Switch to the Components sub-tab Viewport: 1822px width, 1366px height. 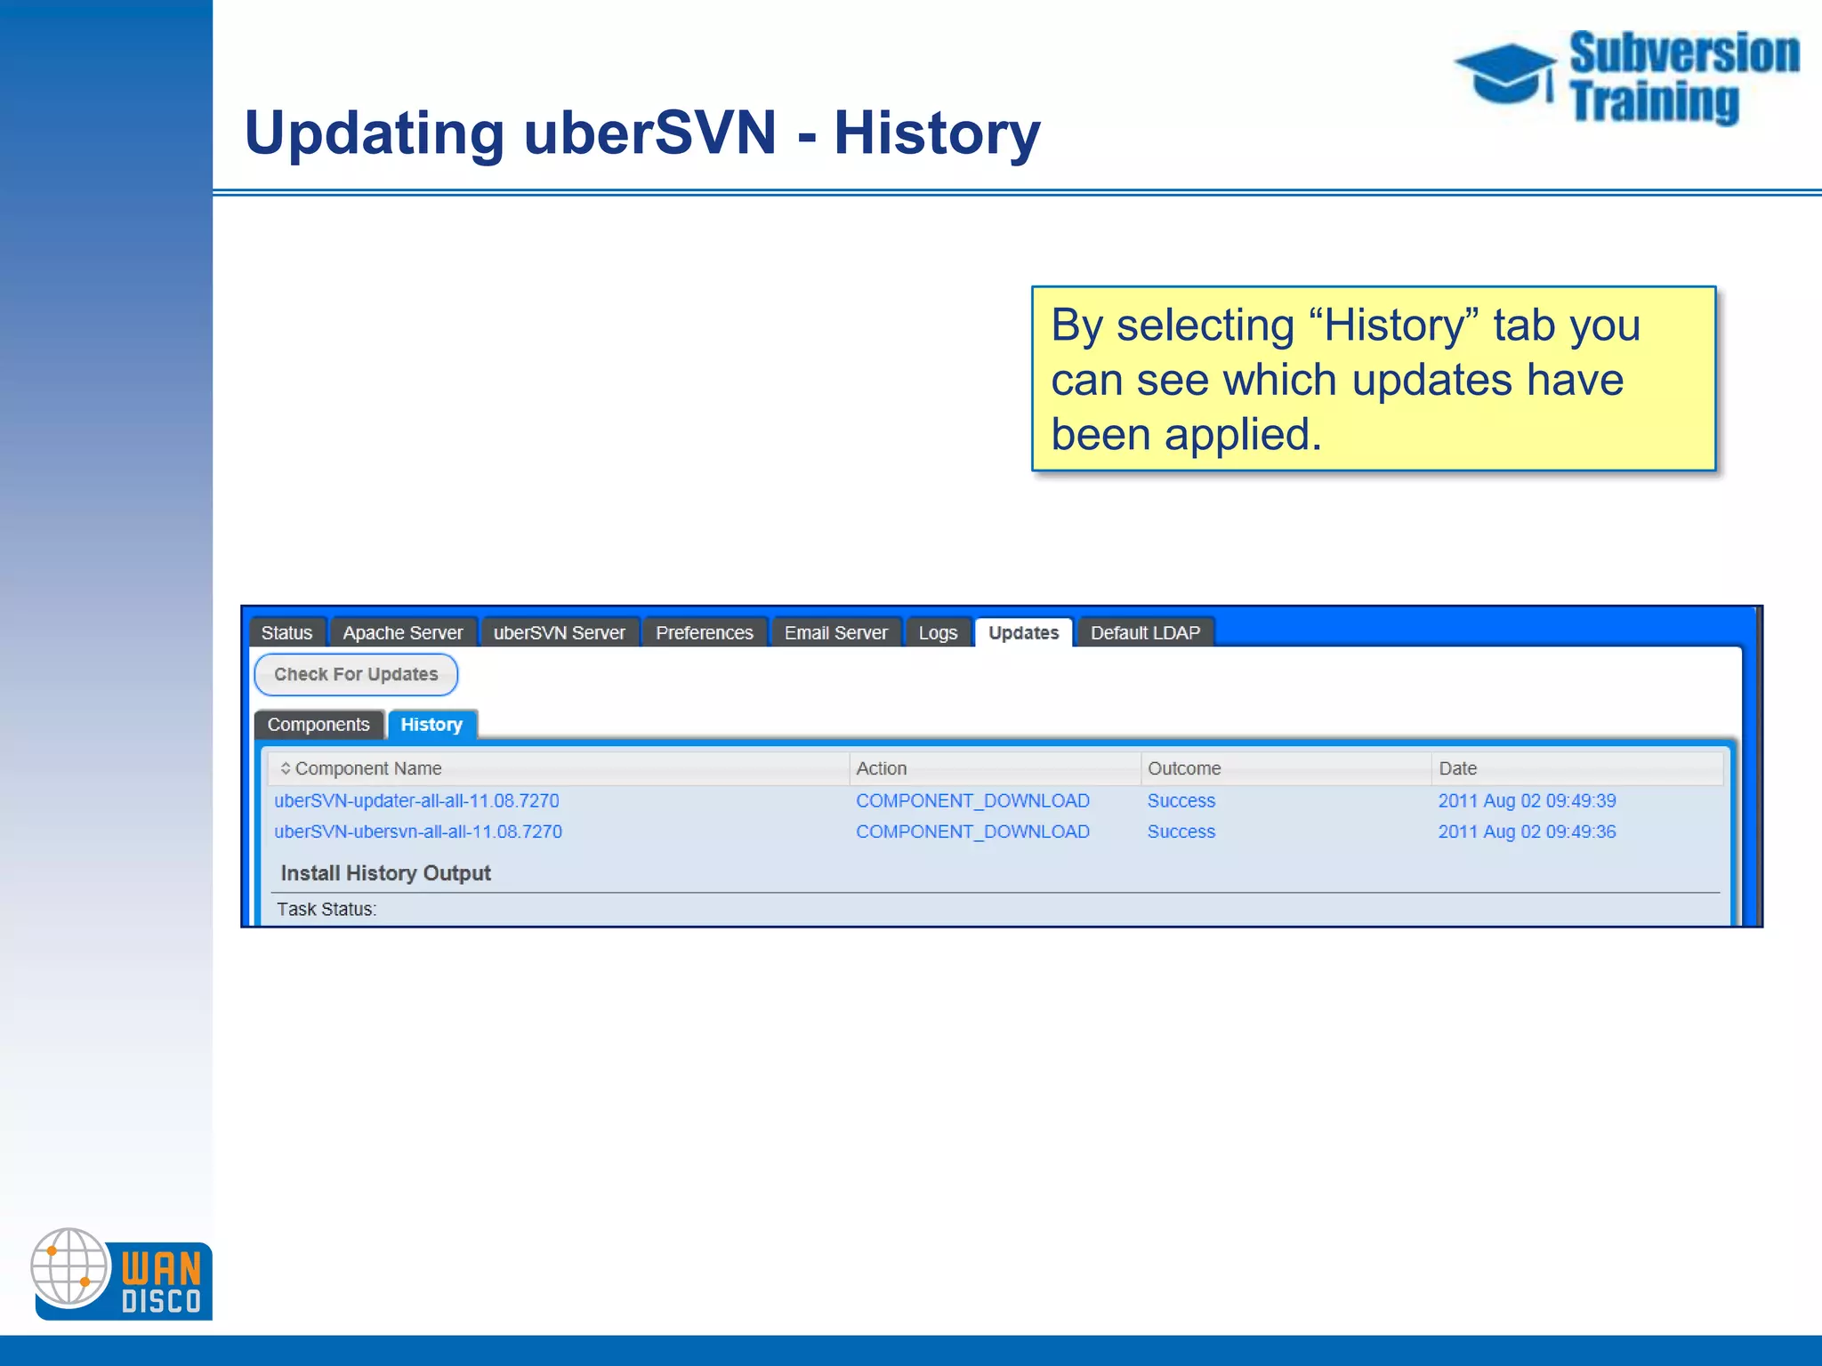pyautogui.click(x=318, y=725)
